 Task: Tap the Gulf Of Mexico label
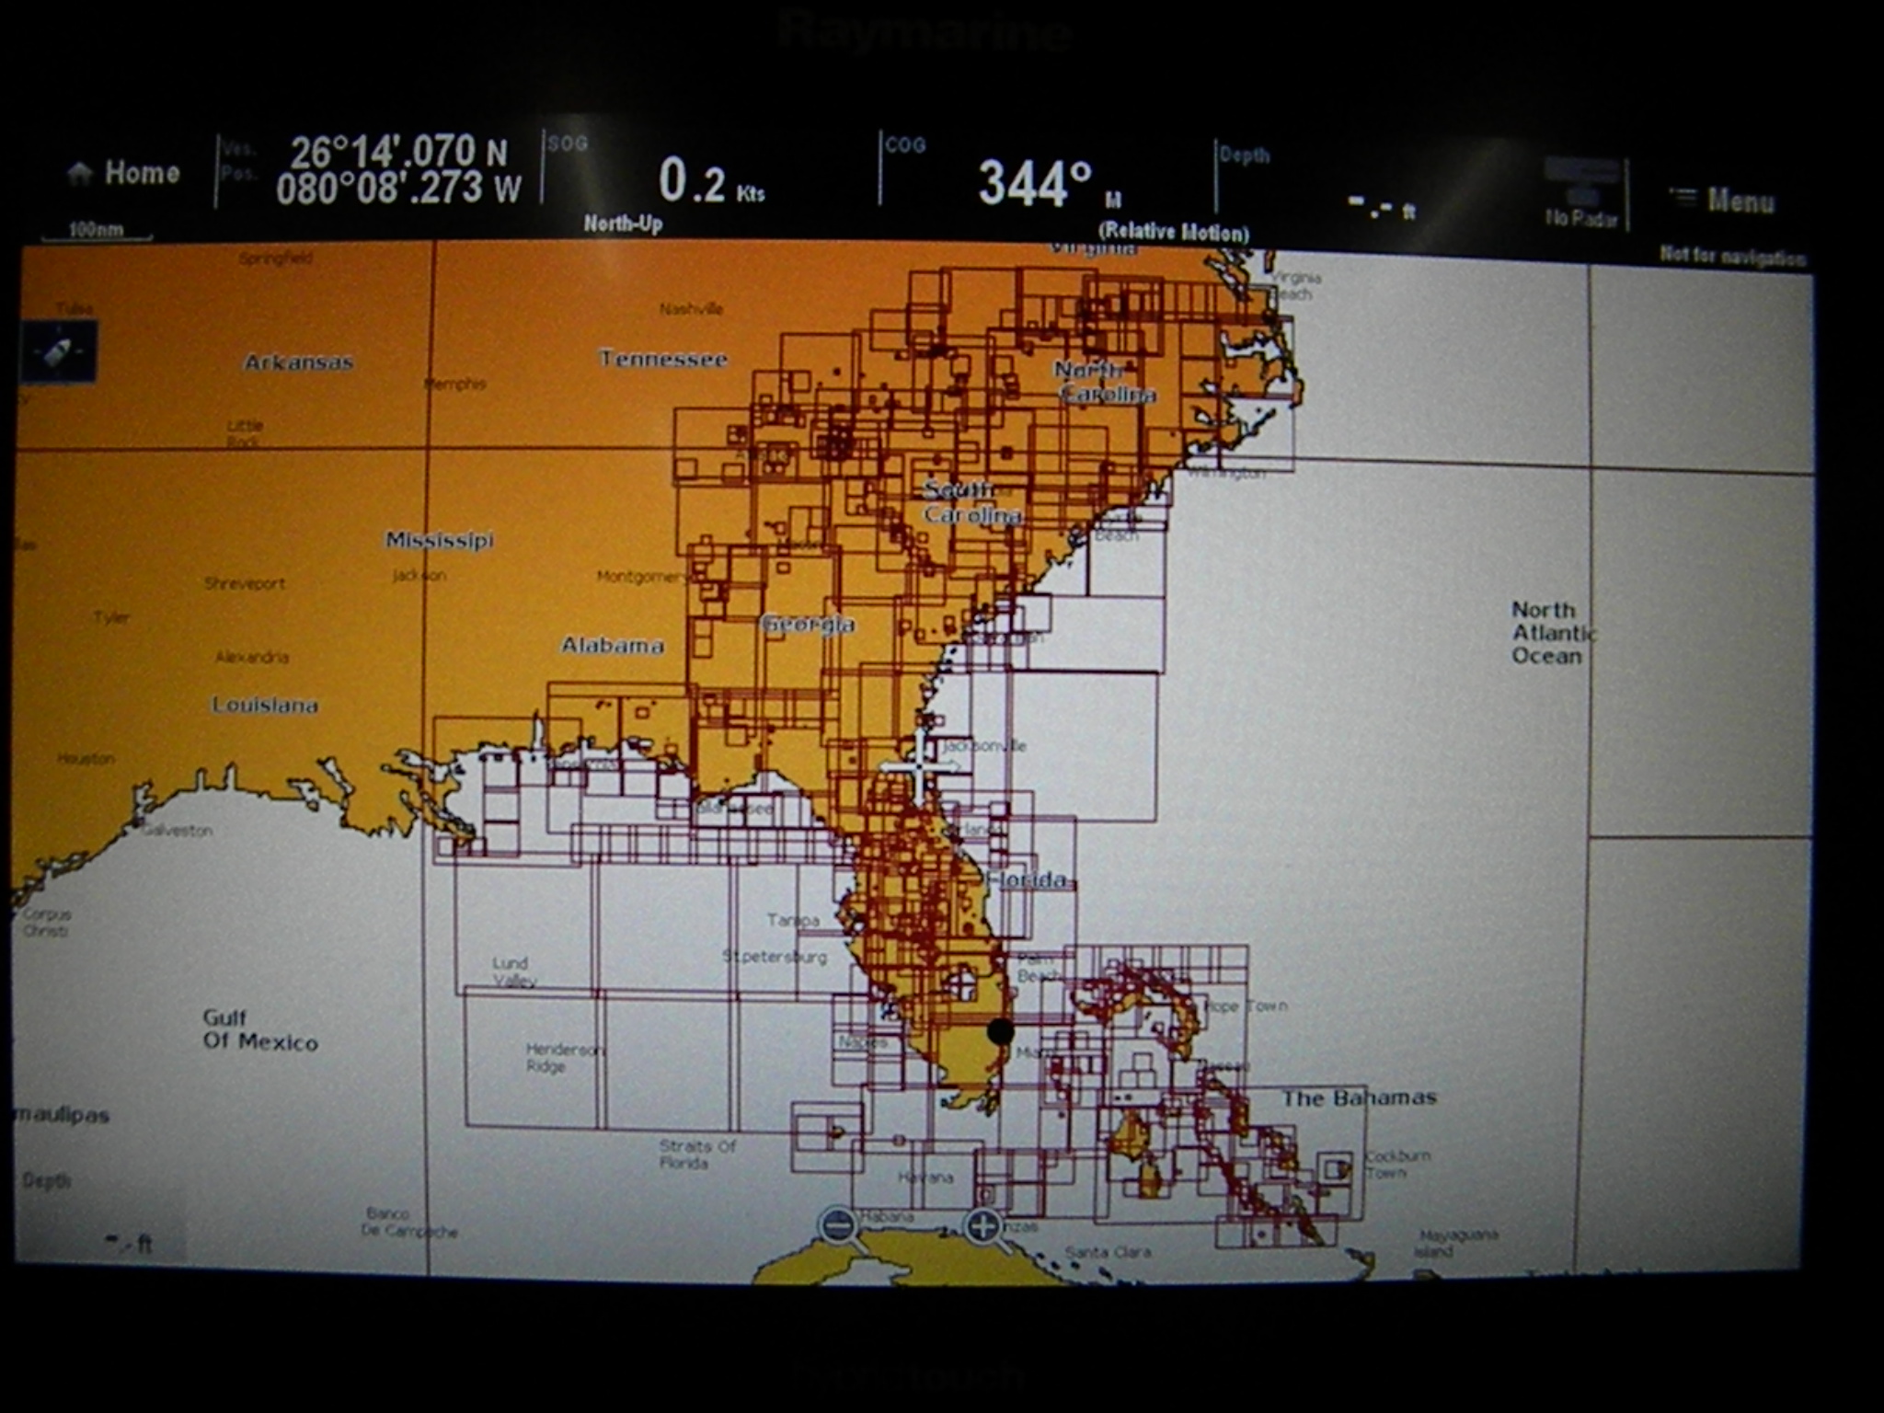260,1029
